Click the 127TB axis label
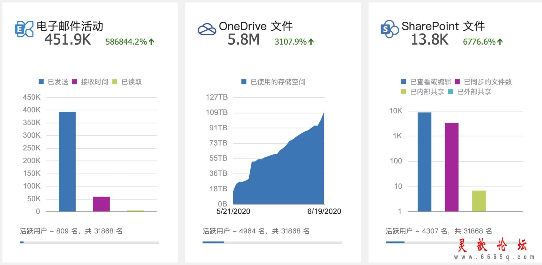Screen dimensions: 542x265 click(x=217, y=97)
